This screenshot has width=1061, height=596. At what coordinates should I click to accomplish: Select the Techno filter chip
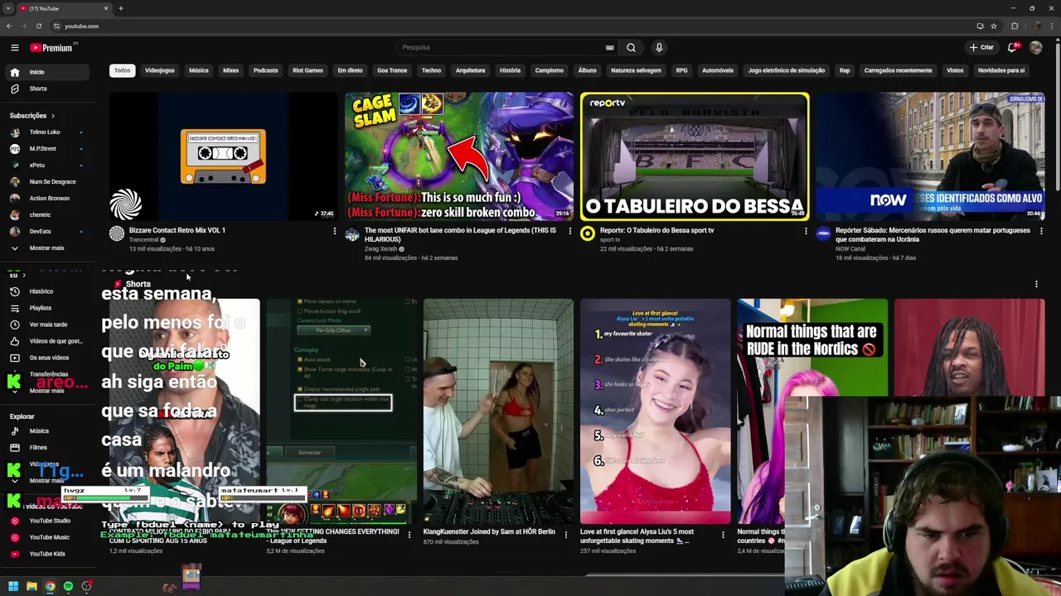[431, 70]
